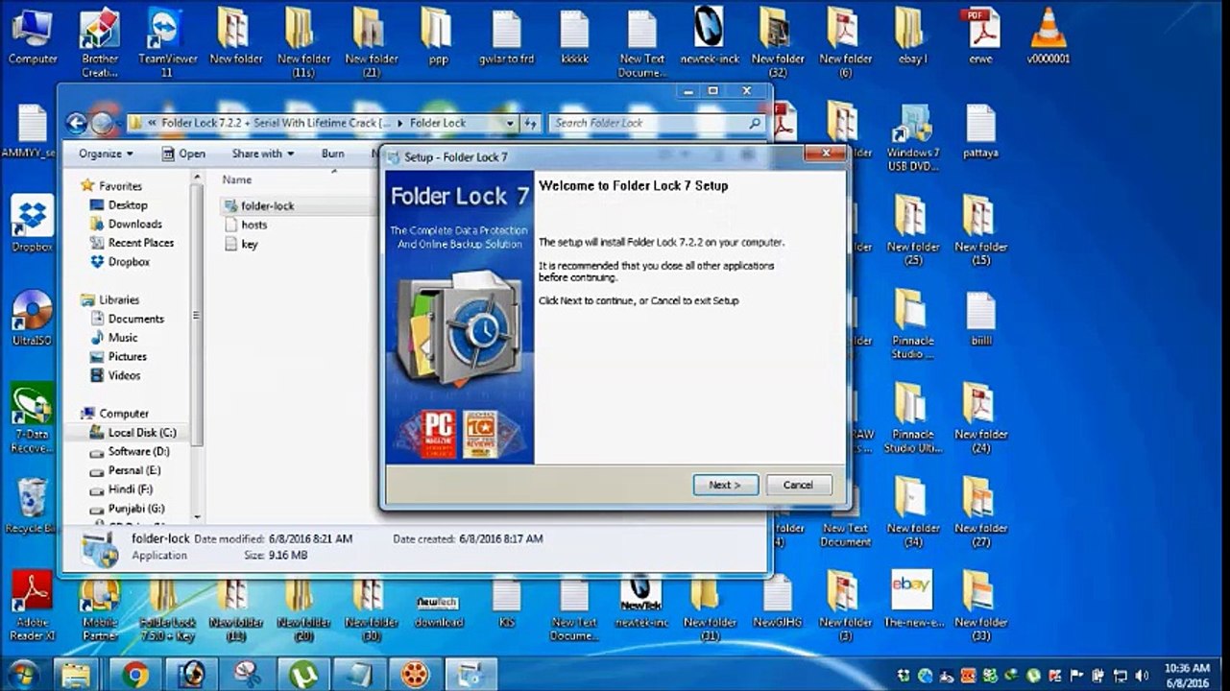1230x691 pixels.
Task: Sort files by the Name column
Action: point(237,179)
